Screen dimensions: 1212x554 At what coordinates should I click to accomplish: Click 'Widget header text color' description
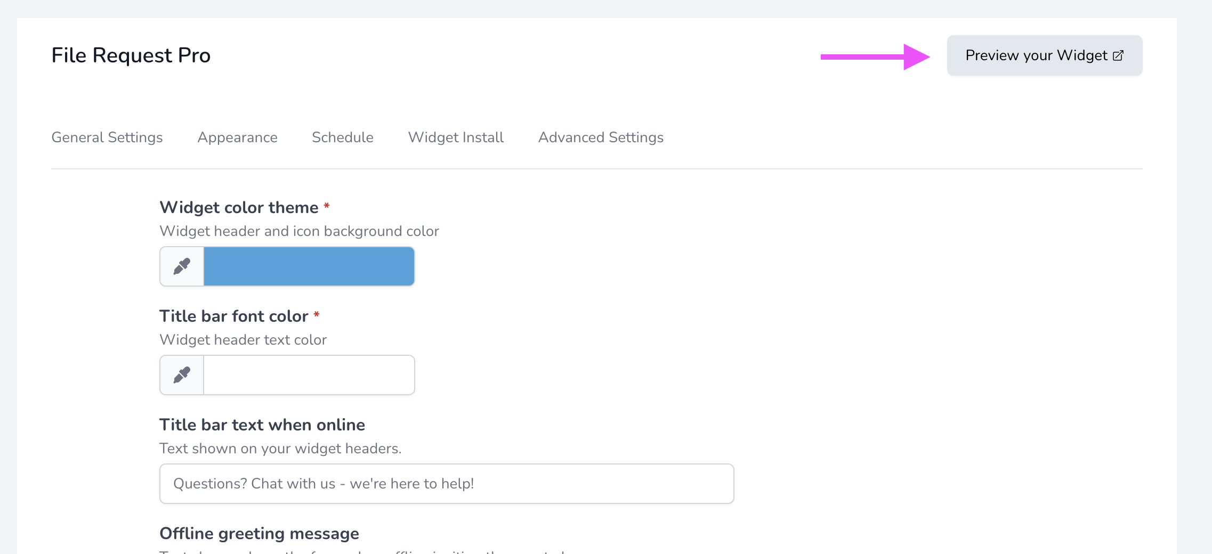(x=243, y=340)
